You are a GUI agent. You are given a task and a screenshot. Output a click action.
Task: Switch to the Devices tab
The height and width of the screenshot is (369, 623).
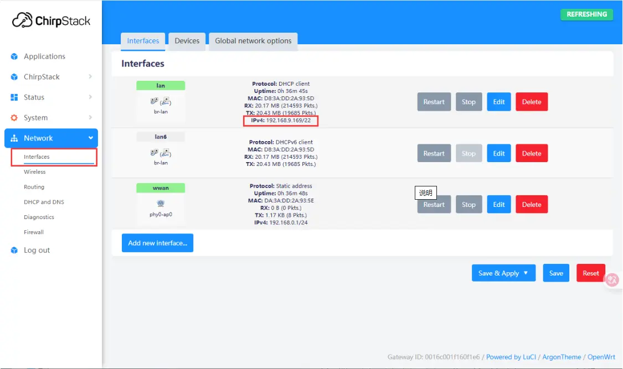tap(187, 40)
